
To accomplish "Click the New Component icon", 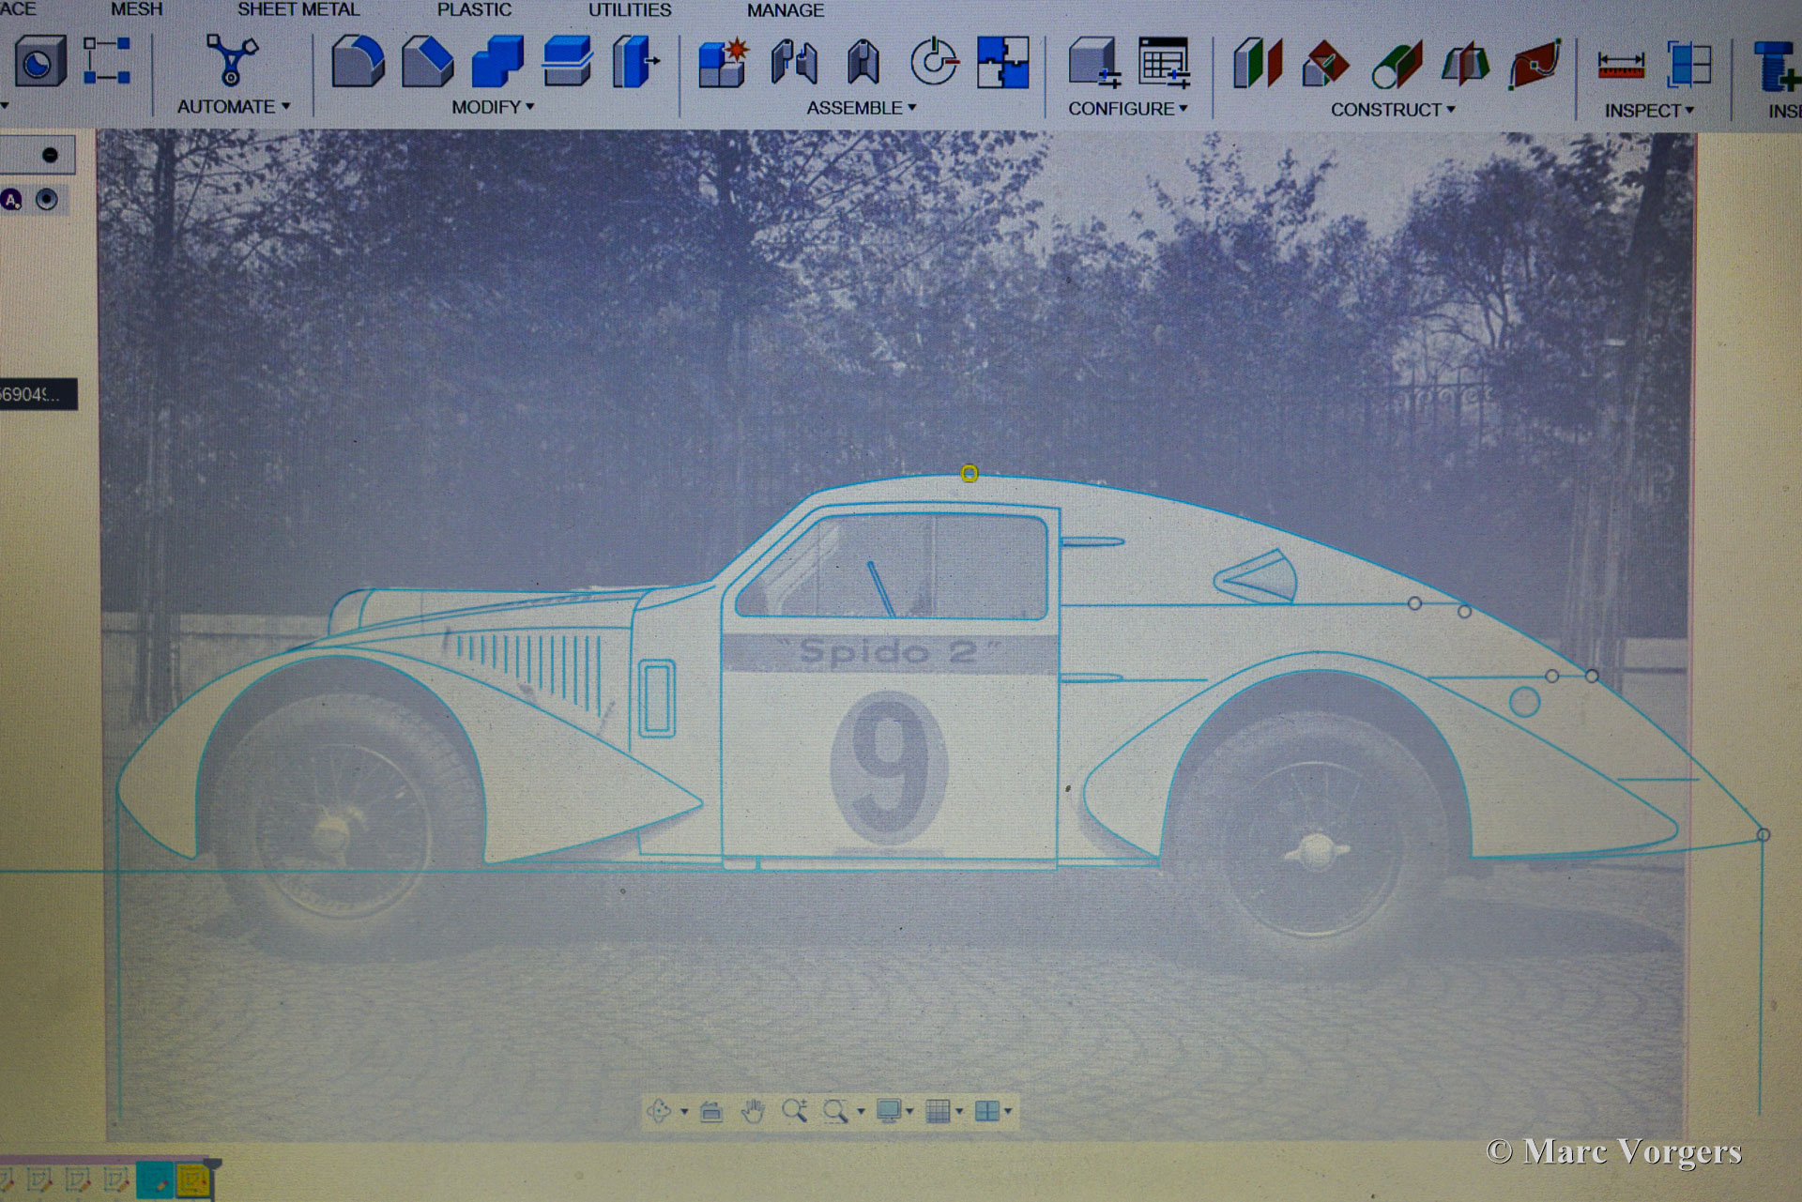I will pos(722,63).
